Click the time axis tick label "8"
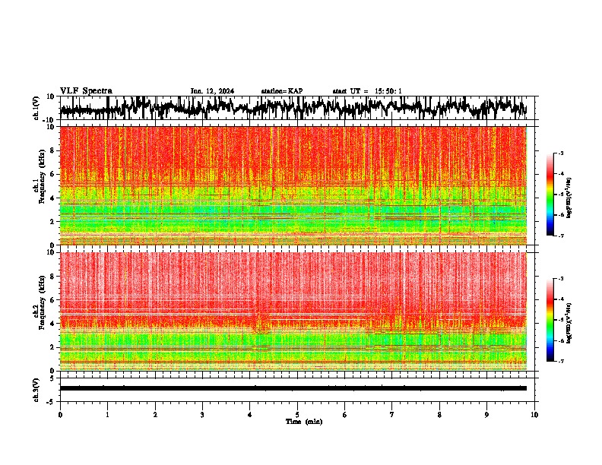The width and height of the screenshot is (602, 465). [439, 415]
